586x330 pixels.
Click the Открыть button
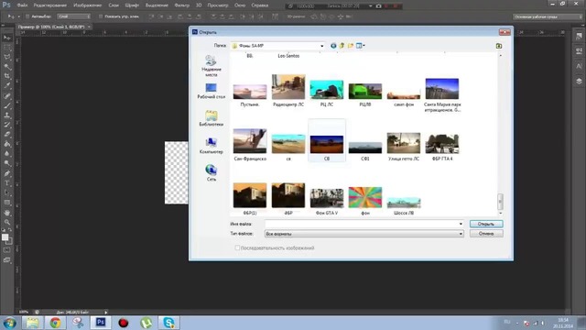[486, 224]
